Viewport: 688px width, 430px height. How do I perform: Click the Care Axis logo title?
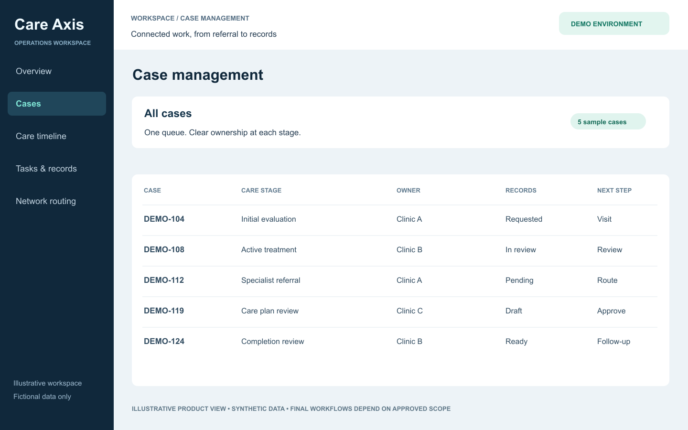49,24
